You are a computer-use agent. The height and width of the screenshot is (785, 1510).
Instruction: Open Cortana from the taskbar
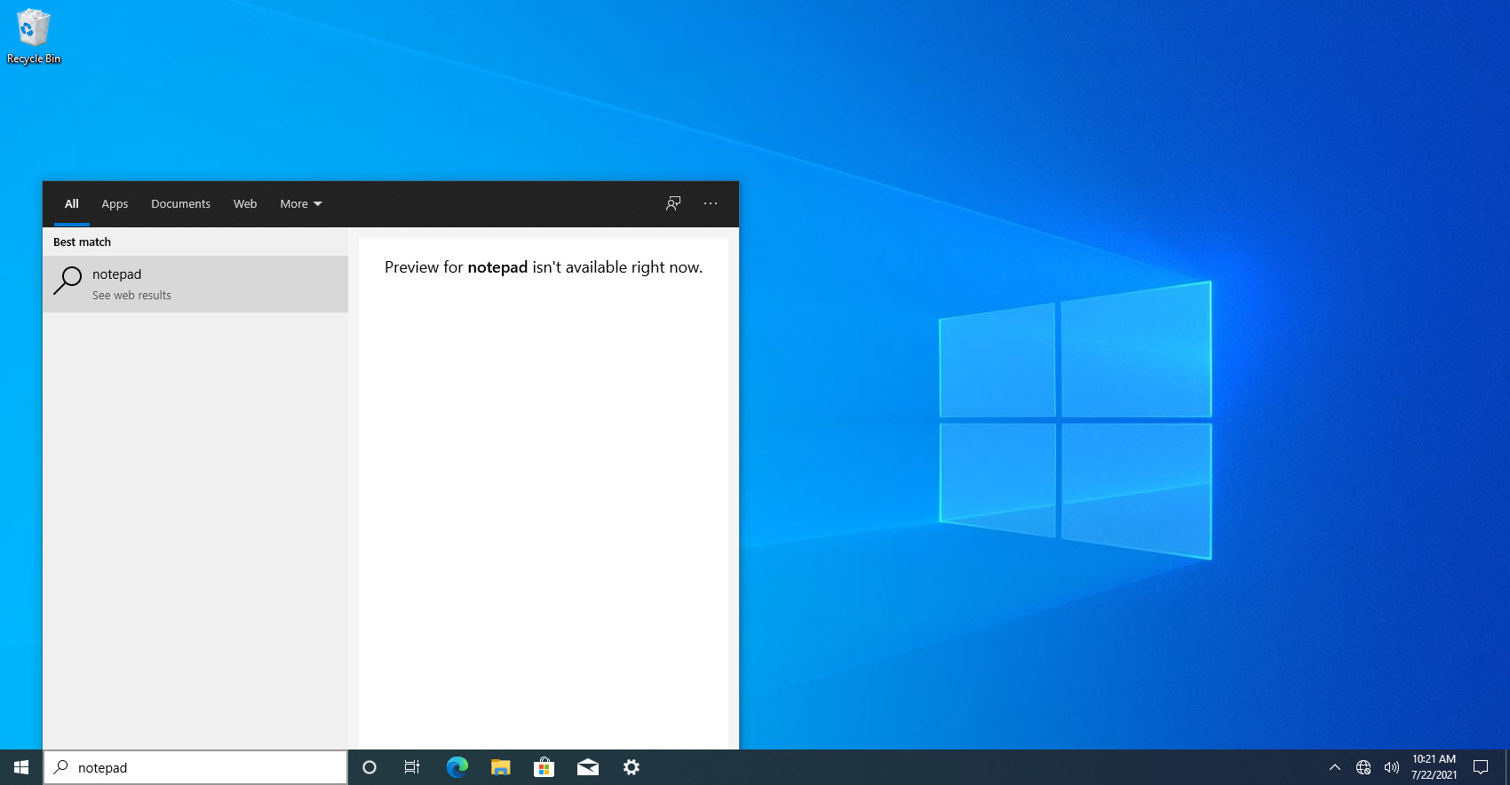tap(370, 767)
